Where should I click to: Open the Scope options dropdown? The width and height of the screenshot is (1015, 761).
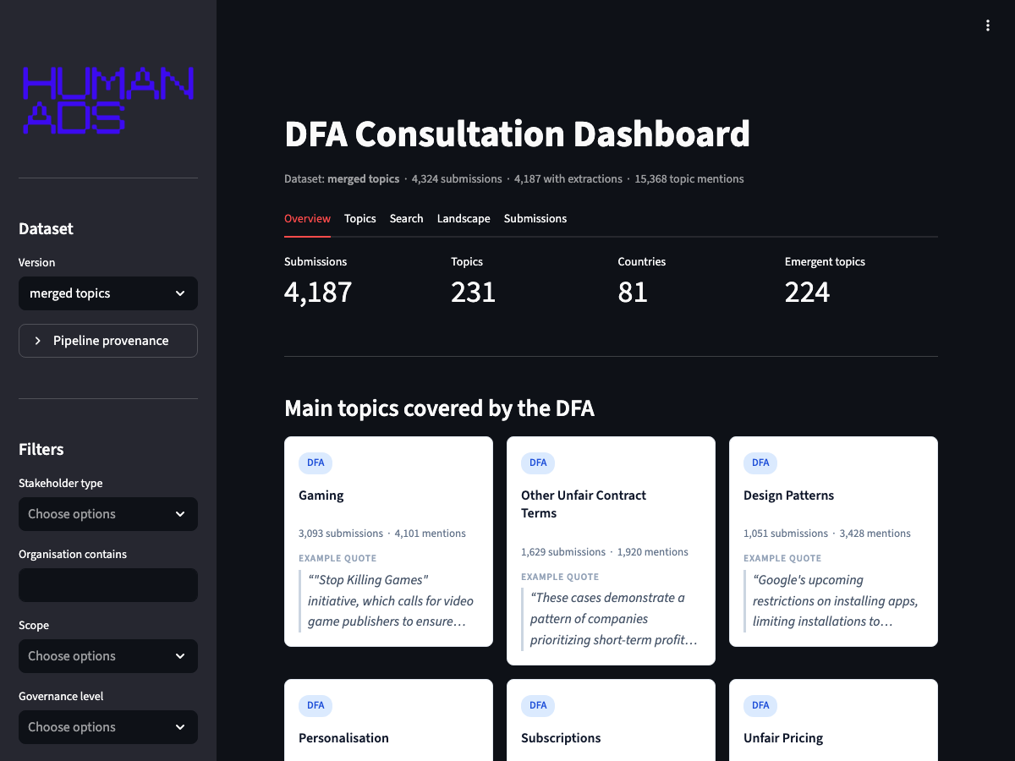pyautogui.click(x=108, y=656)
